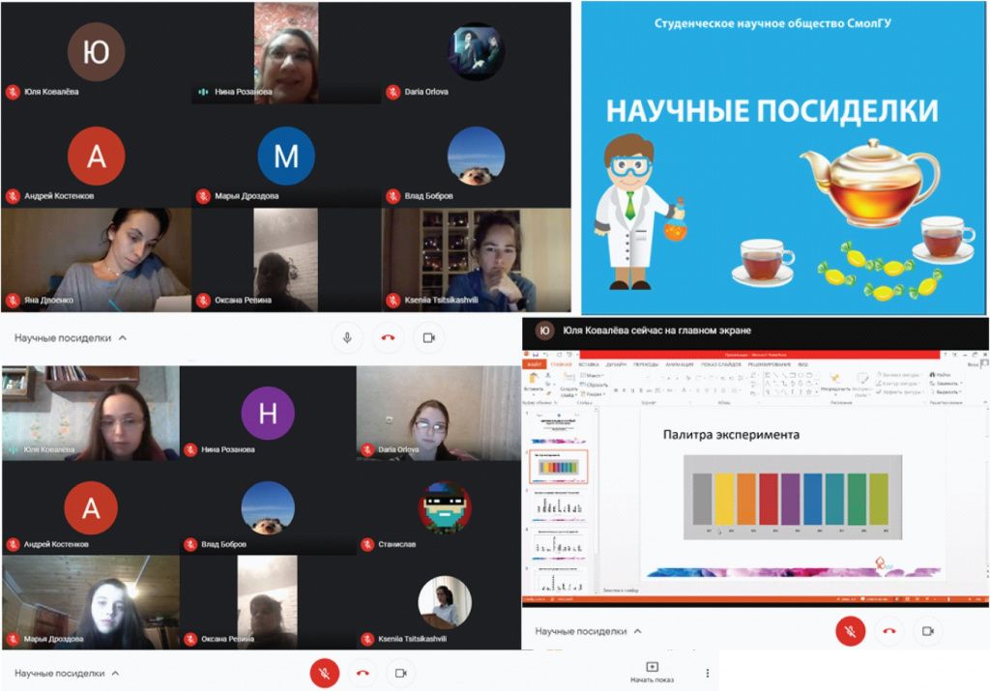Open the Раздел section dropdown in PowerPoint
Viewport: 990px width, 691px height.
[x=593, y=393]
